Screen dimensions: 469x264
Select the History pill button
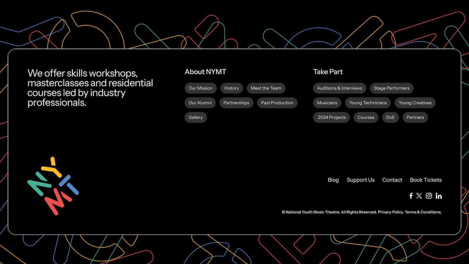(x=232, y=88)
